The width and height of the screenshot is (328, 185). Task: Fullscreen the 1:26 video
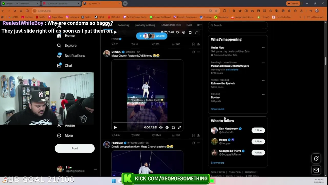(x=196, y=32)
